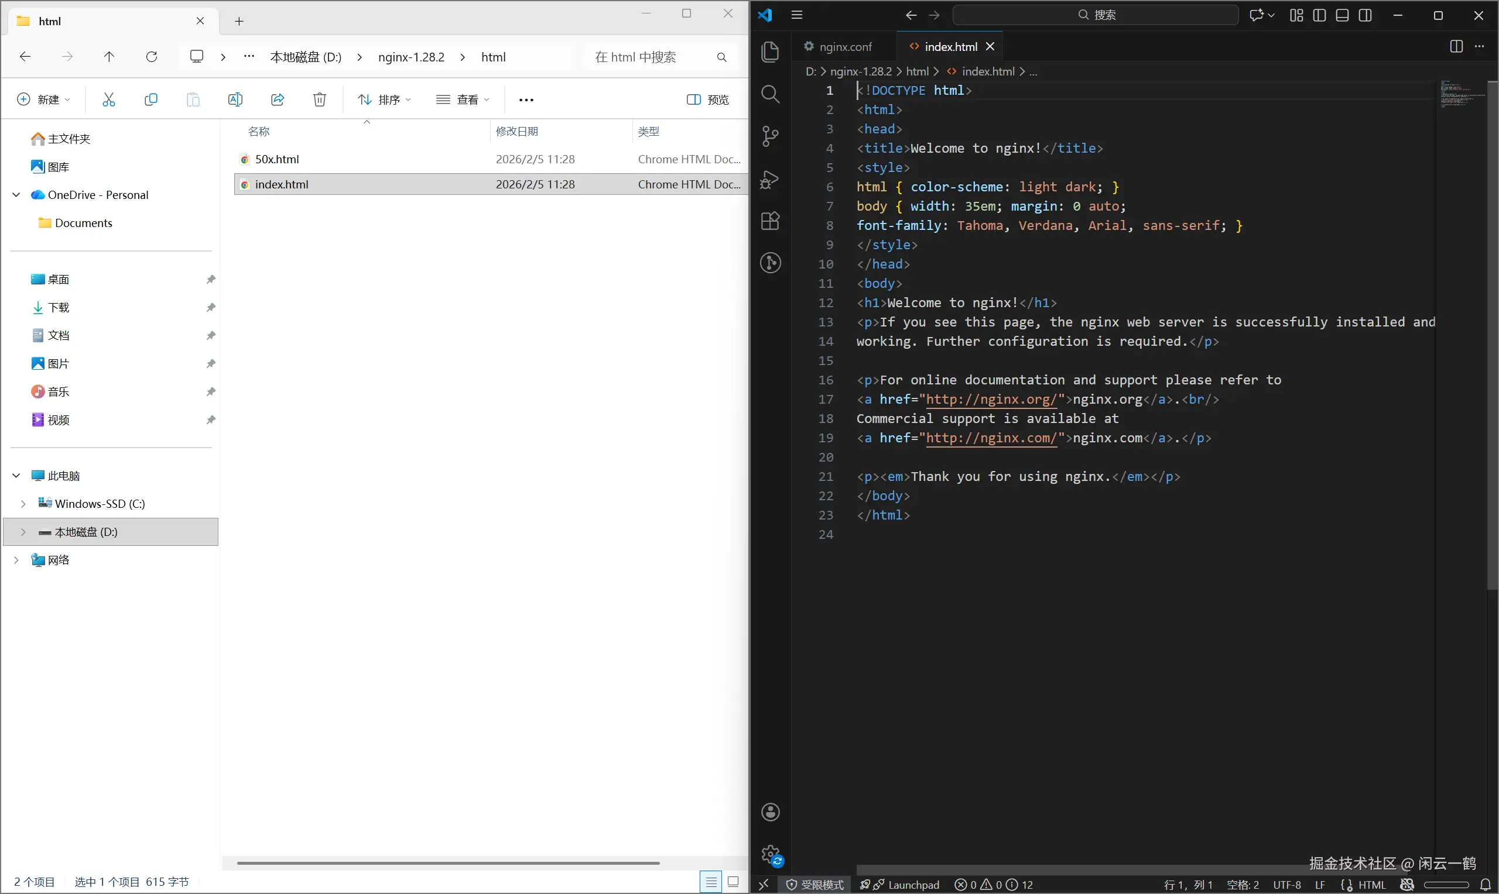
Task: Open the Manage settings gear
Action: [771, 854]
